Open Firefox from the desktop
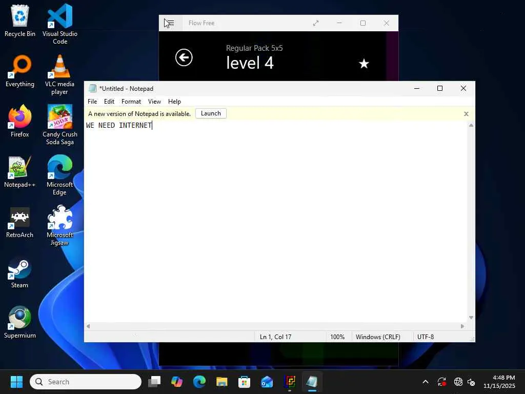525x394 pixels. tap(20, 121)
